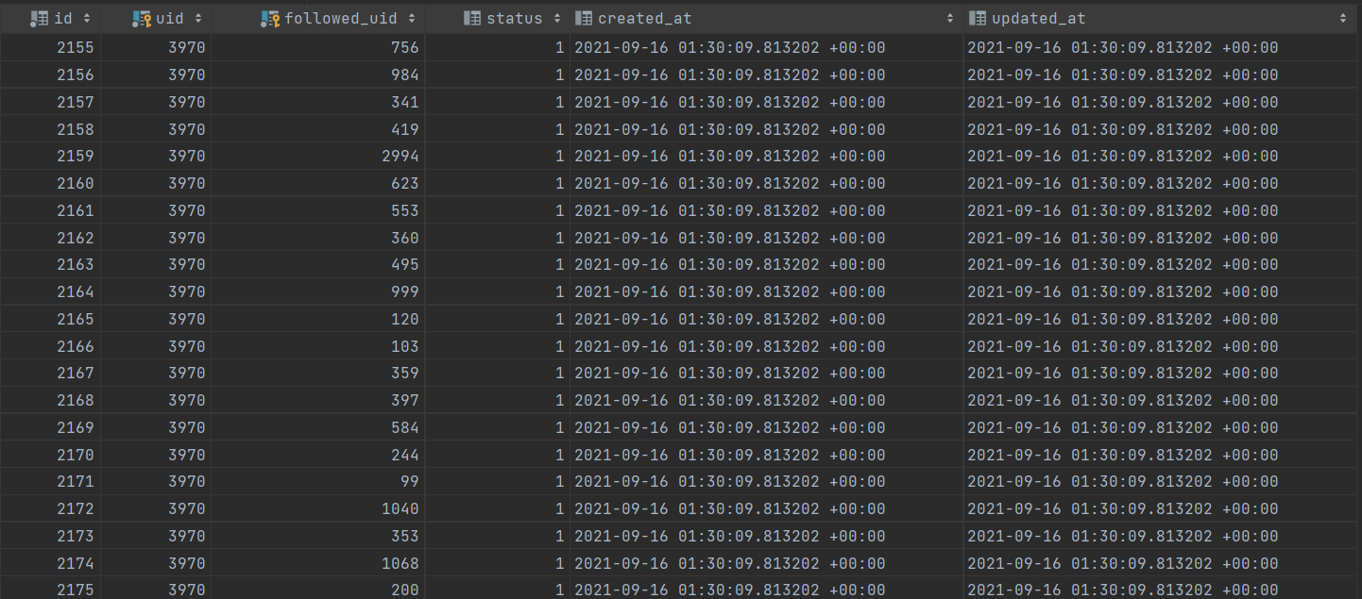1362x599 pixels.
Task: Click updated_at timestamp in row 2157
Action: (x=1123, y=102)
